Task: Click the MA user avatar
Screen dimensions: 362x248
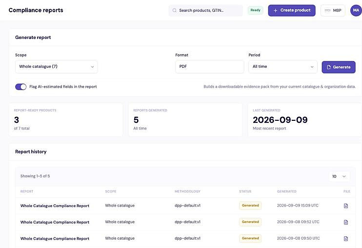Action: click(x=356, y=10)
